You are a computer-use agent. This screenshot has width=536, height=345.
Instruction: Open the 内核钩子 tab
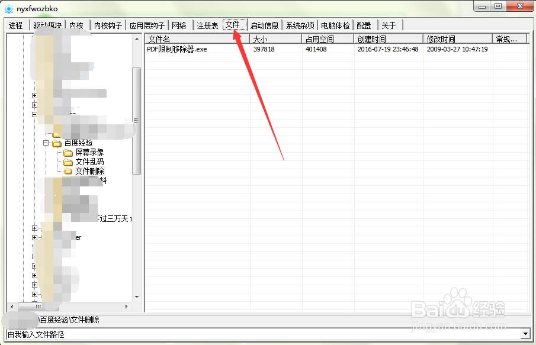(x=108, y=25)
